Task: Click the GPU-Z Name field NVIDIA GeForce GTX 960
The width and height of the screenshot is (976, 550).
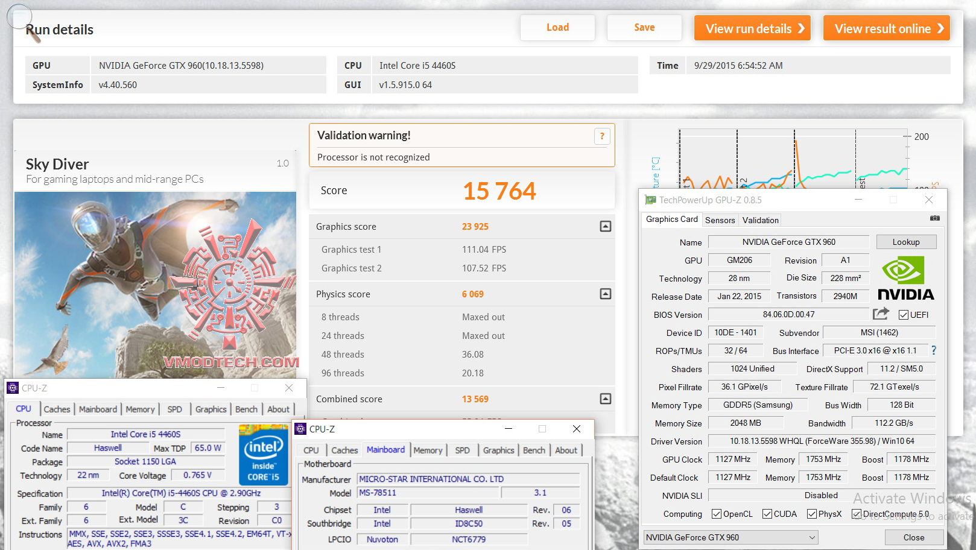Action: click(x=788, y=242)
